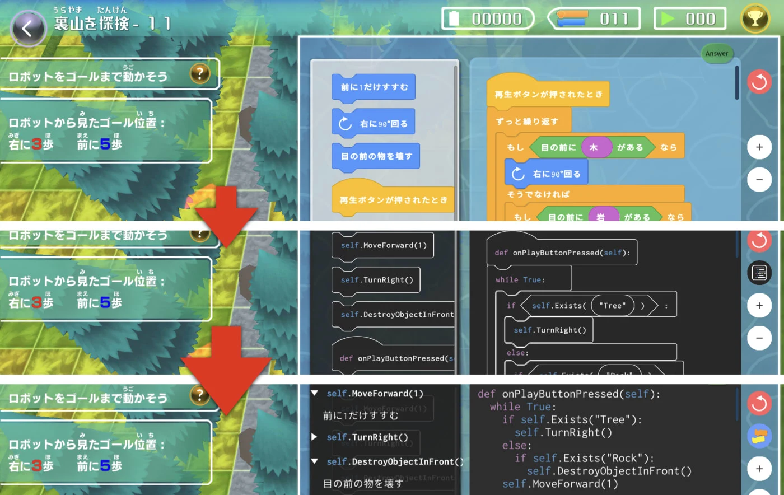Screen dimensions: 784x495
Task: Click 目の前の物を壊す description in text panel
Action: pyautogui.click(x=363, y=484)
